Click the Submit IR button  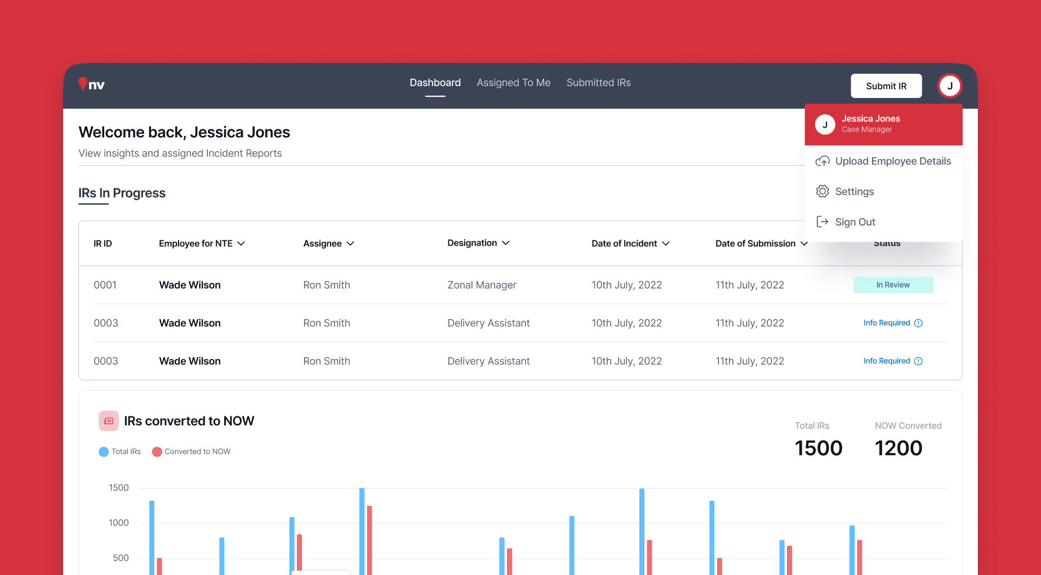886,86
